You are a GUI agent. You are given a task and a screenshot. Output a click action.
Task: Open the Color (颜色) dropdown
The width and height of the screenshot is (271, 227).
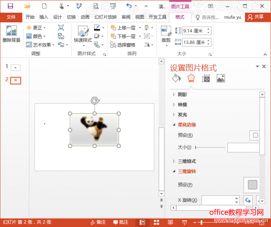coord(36,37)
